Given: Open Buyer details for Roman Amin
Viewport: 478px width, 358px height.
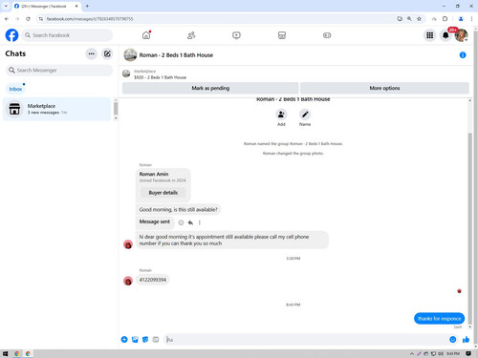Looking at the screenshot, I should click(x=163, y=193).
